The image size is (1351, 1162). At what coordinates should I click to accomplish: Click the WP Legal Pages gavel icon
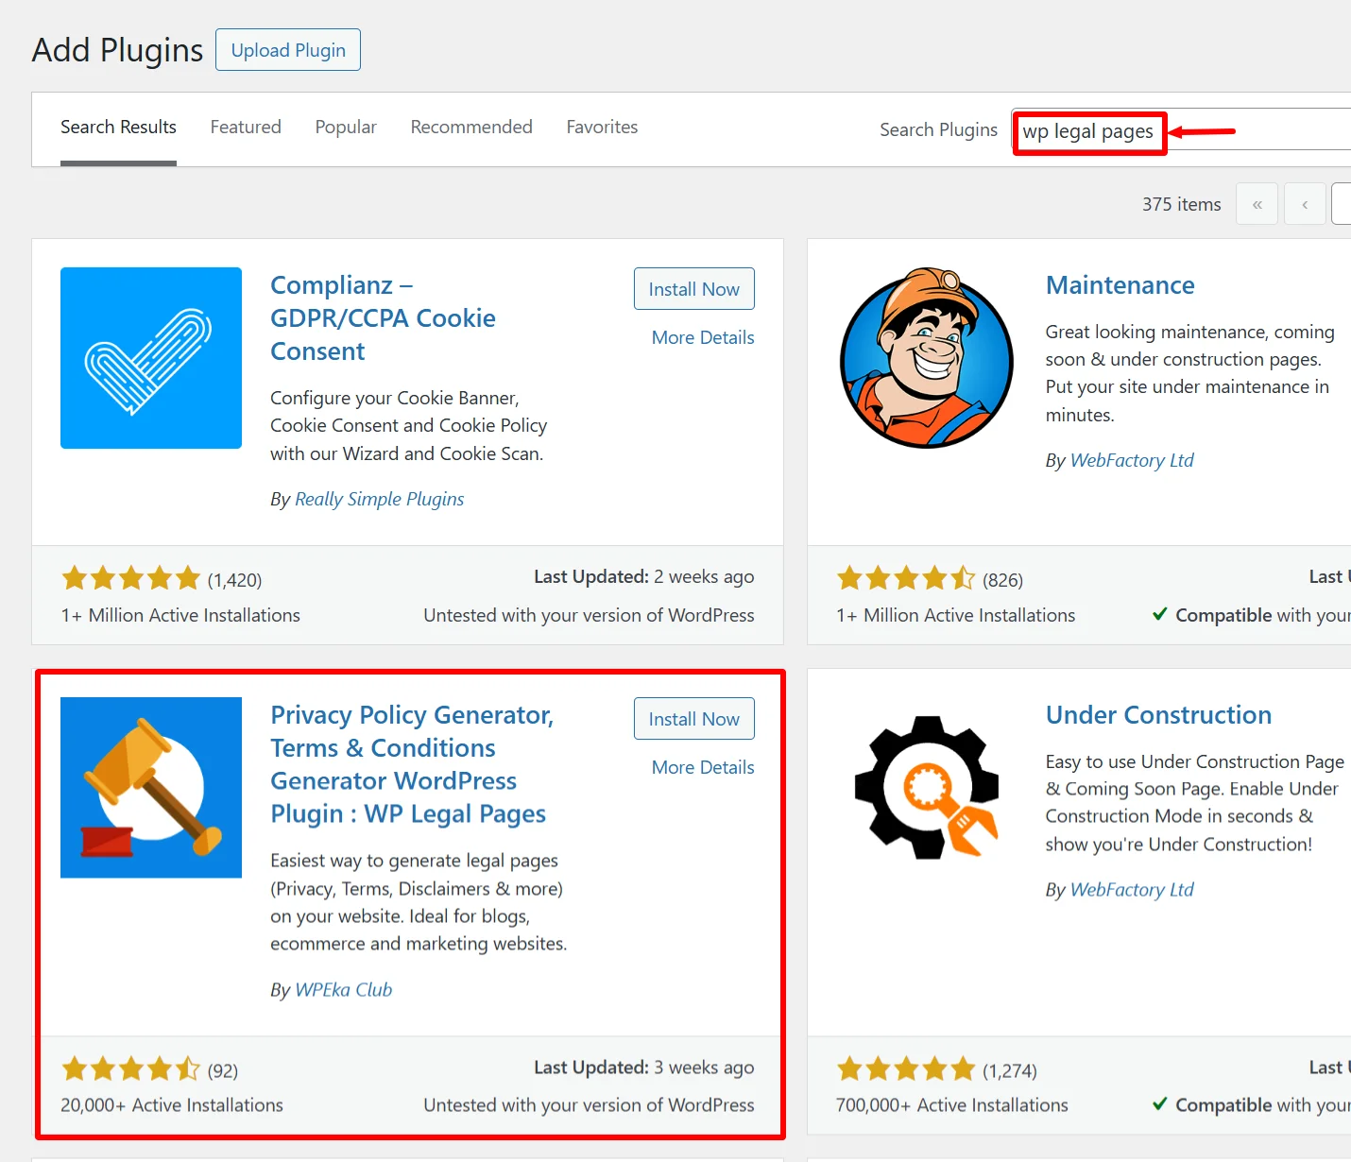point(151,788)
